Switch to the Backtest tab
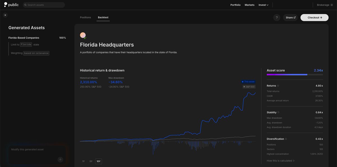Viewport: 337px width, 167px height. [x=103, y=17]
